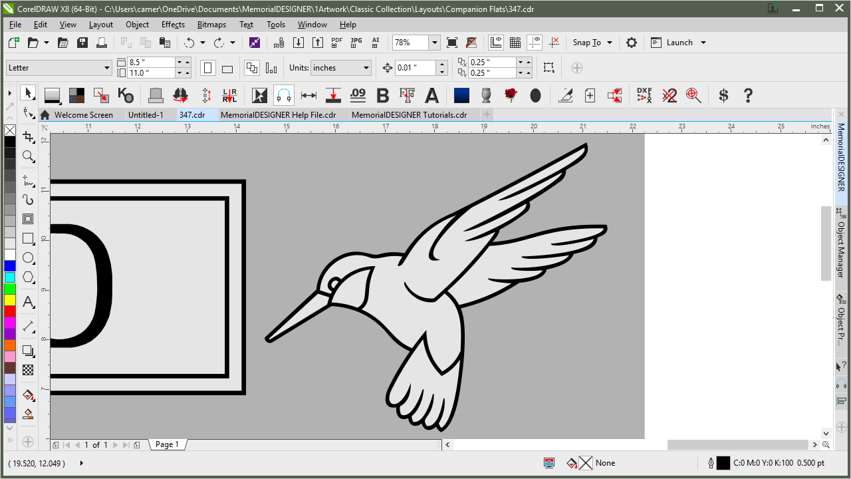The width and height of the screenshot is (851, 479).
Task: Click the page width 8.5" field
Action: pos(151,63)
